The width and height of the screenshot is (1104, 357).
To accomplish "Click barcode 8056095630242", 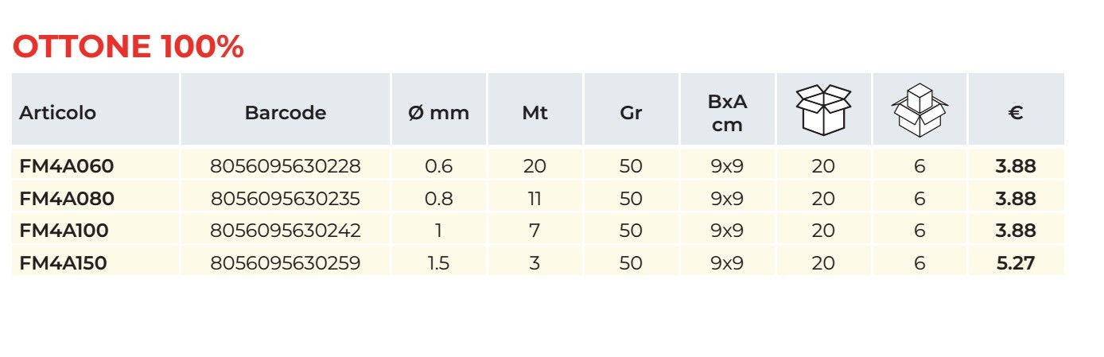I will [x=286, y=231].
